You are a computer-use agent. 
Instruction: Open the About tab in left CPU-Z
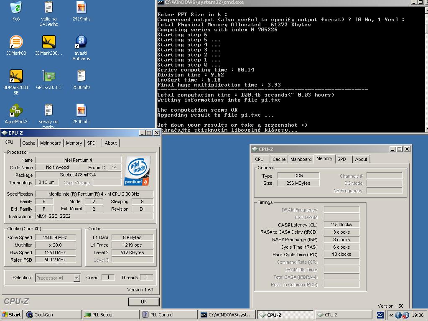pos(110,143)
